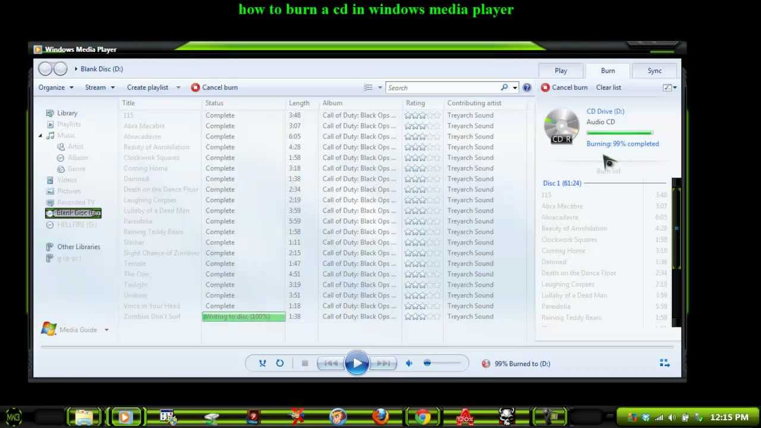Mute the player with the speaker icon
Image resolution: width=761 pixels, height=428 pixels.
click(409, 363)
